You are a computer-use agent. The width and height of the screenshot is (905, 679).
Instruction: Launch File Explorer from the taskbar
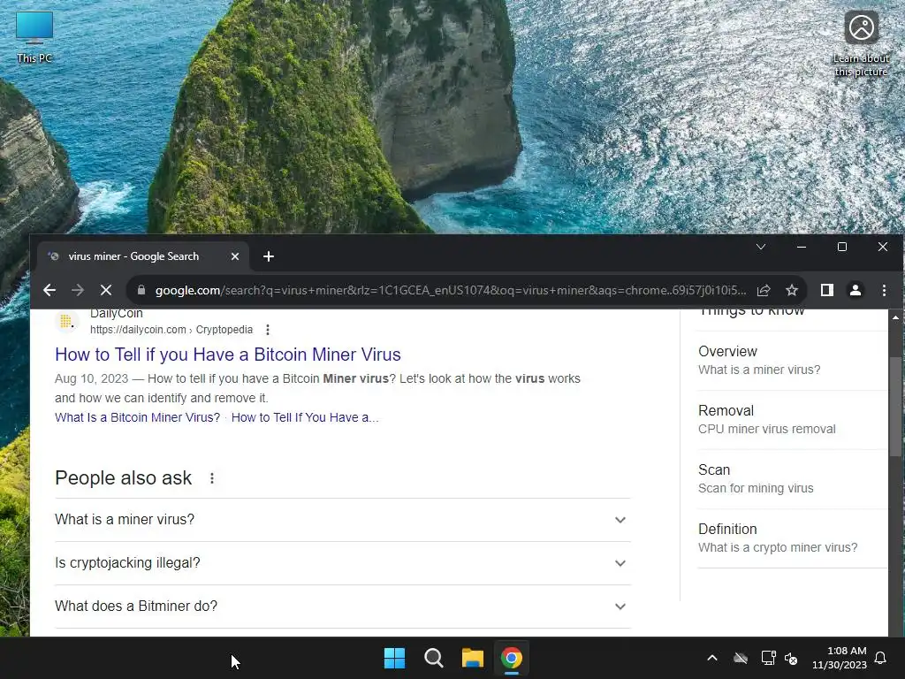tap(472, 658)
